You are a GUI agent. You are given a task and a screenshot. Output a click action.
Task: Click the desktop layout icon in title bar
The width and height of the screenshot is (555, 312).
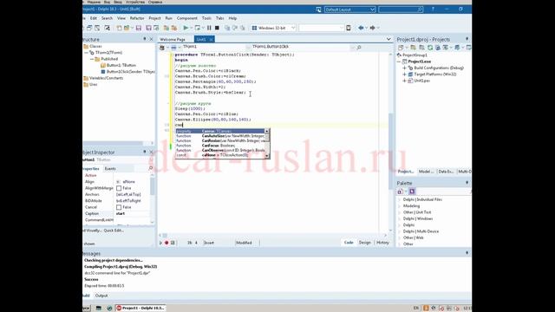(318, 10)
